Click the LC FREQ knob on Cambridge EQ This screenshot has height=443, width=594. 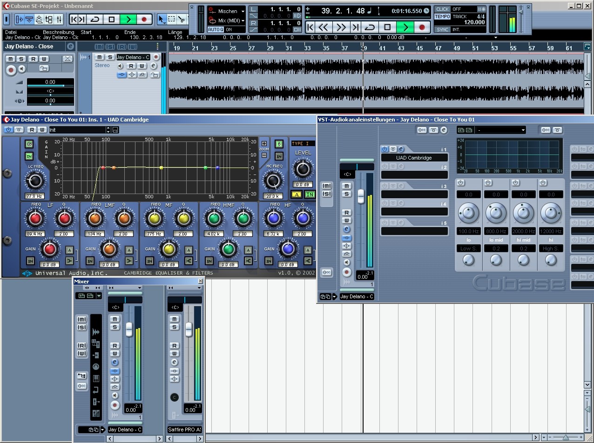click(34, 181)
